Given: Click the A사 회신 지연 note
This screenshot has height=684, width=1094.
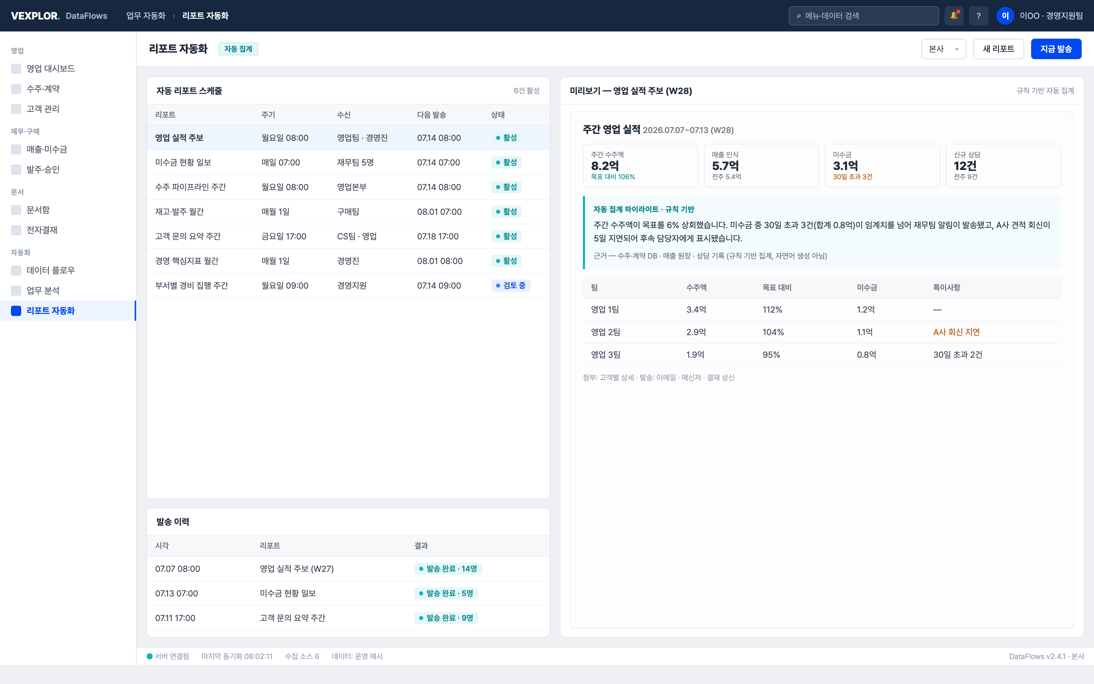Looking at the screenshot, I should click(957, 332).
